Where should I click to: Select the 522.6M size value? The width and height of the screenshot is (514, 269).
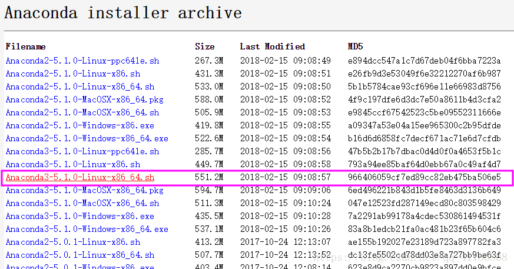click(209, 138)
